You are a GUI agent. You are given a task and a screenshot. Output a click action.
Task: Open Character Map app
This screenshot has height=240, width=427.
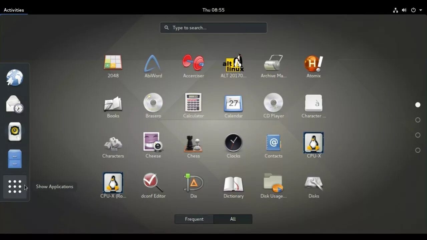[x=314, y=106]
